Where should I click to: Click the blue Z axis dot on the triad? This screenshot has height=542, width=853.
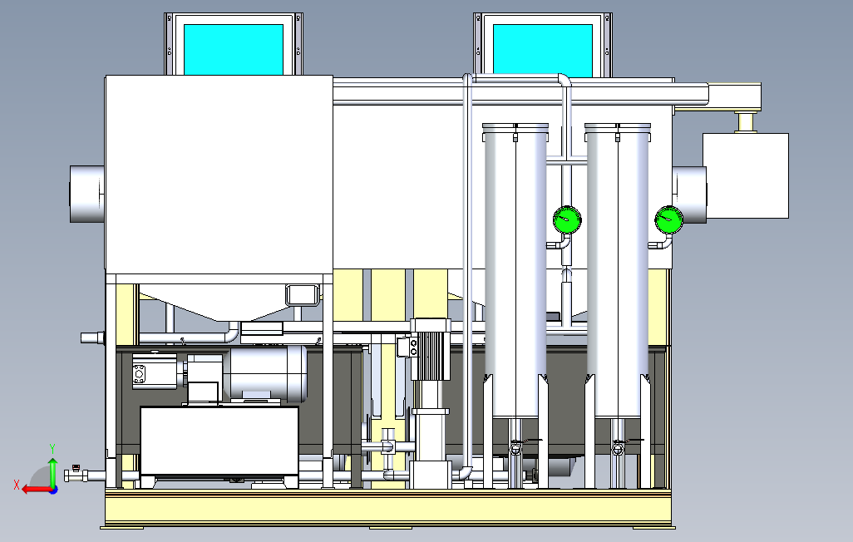point(54,490)
